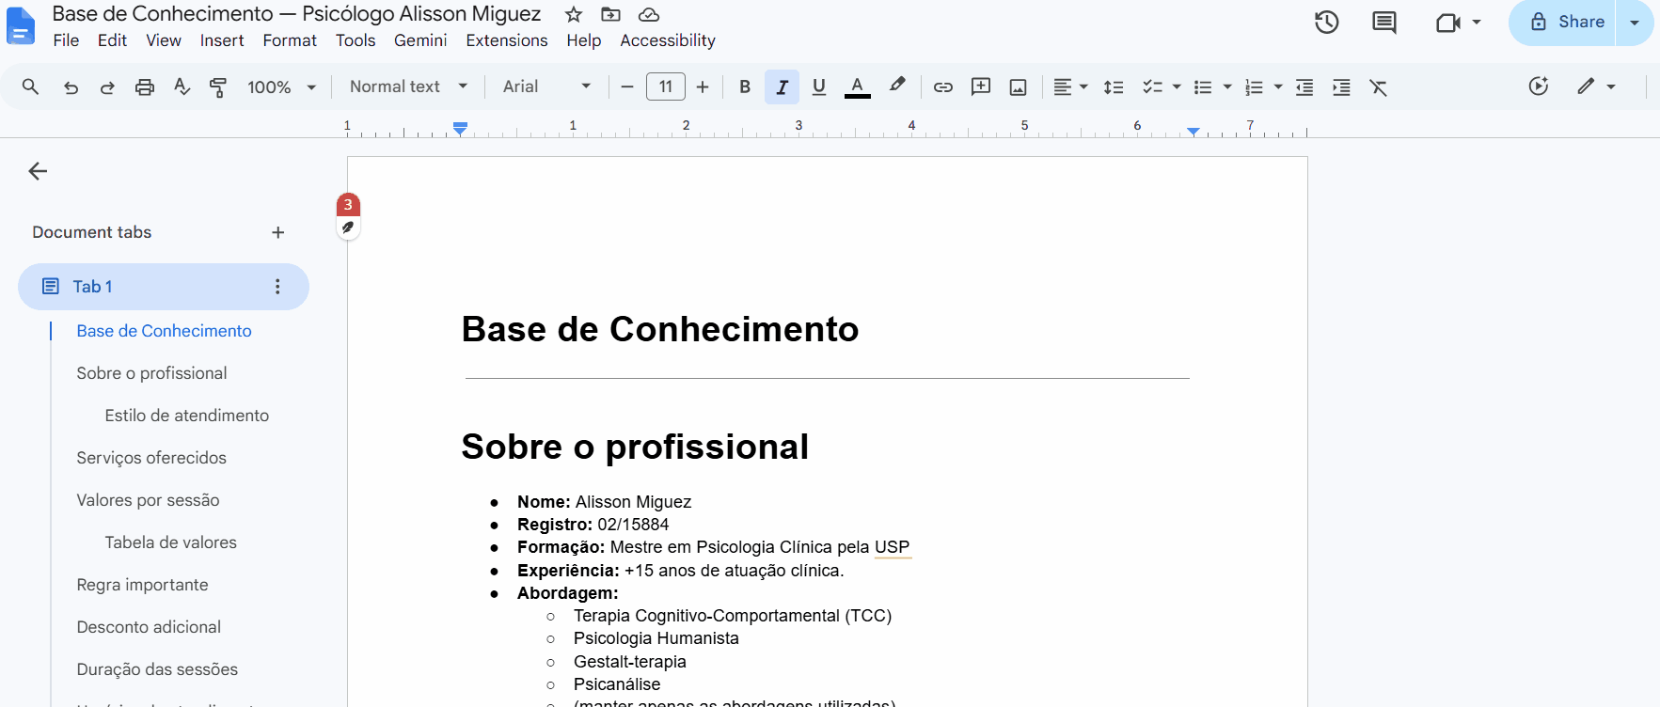Go to Serviços oferecidos in the outline

pos(151,458)
